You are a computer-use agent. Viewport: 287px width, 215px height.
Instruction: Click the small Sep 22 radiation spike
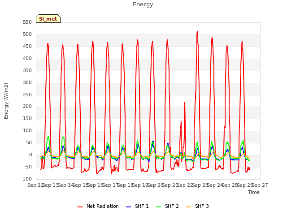[185, 103]
